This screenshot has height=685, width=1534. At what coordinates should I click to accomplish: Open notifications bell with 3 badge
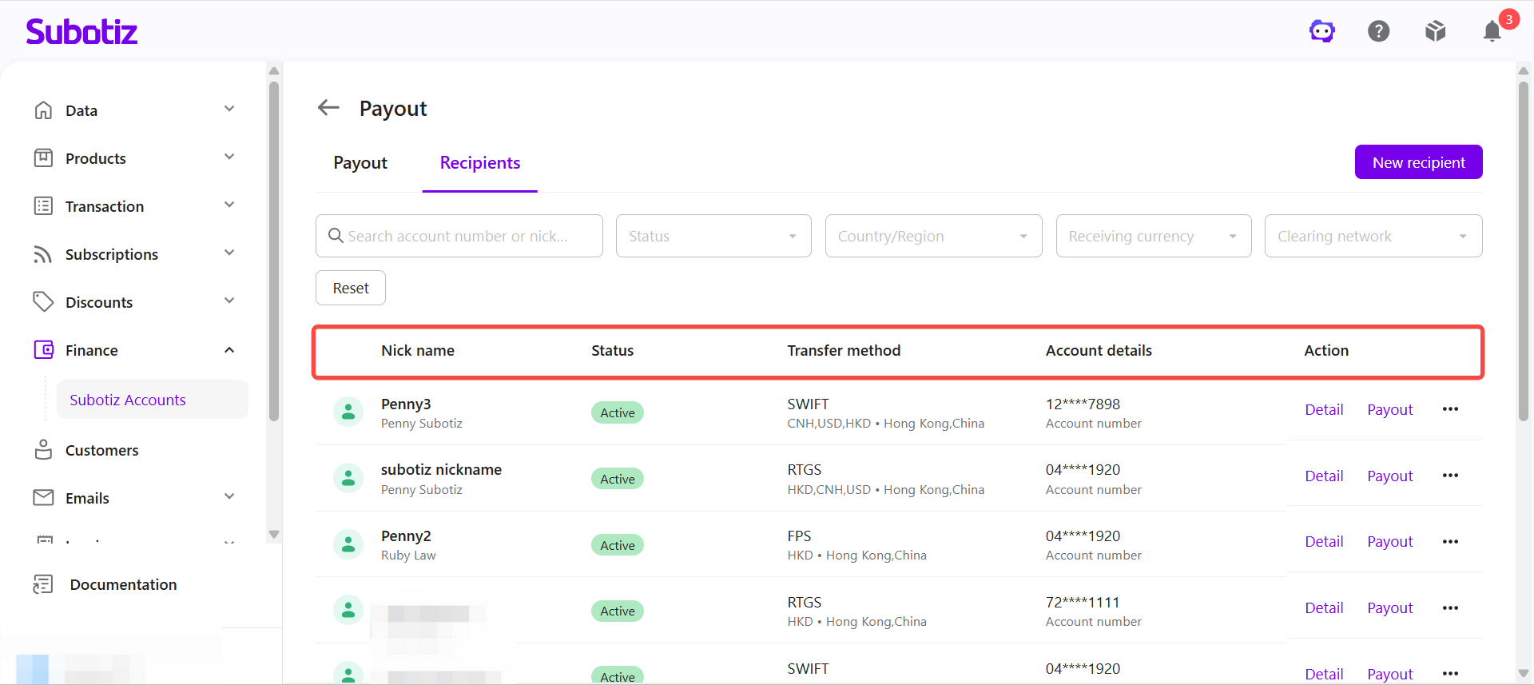[x=1492, y=31]
